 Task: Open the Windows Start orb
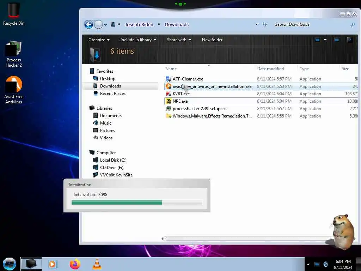10,264
